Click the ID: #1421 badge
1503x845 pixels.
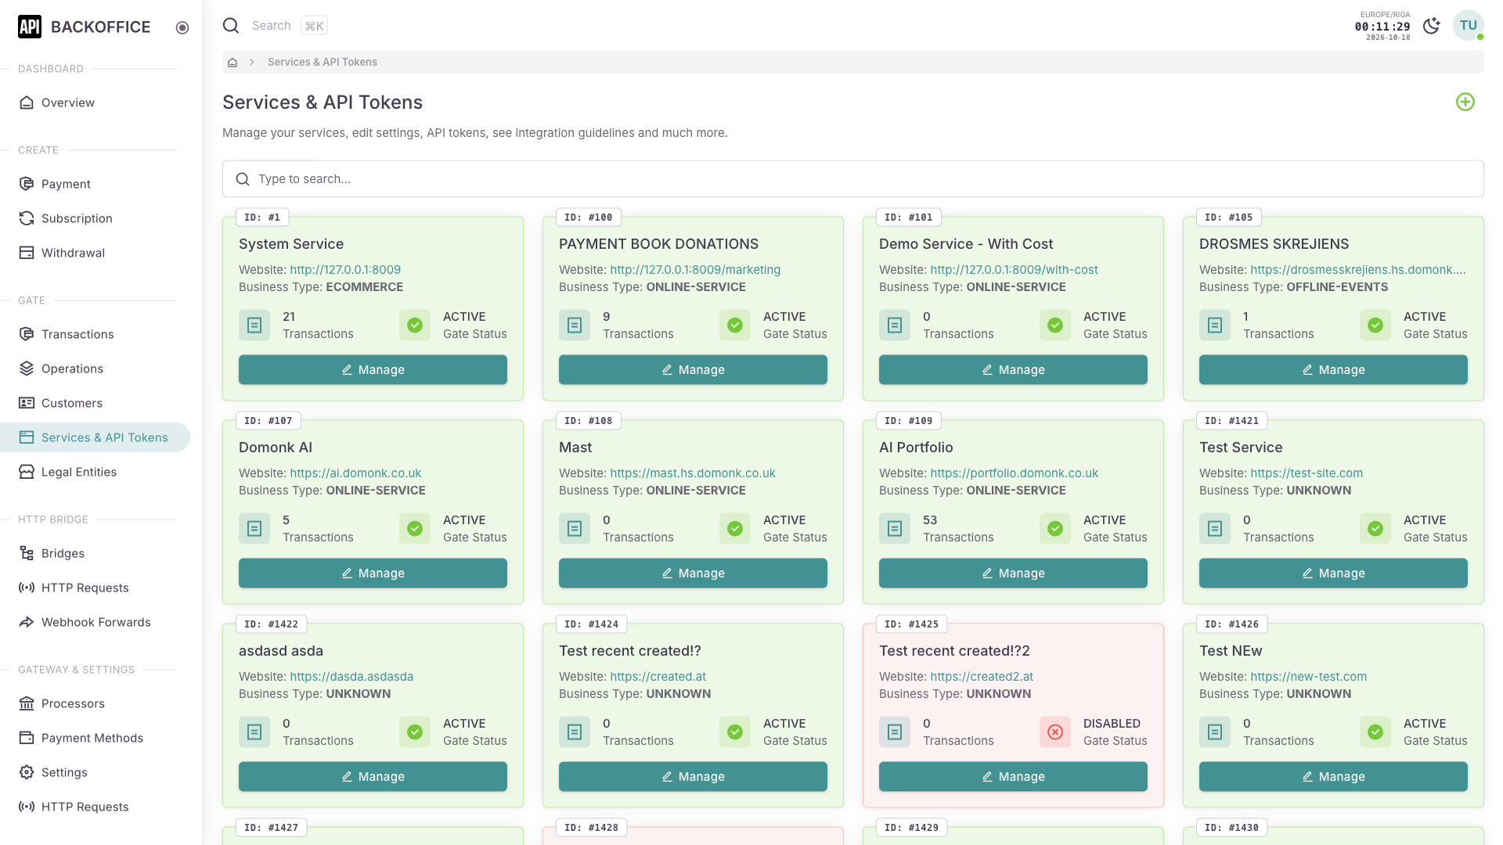(1232, 421)
